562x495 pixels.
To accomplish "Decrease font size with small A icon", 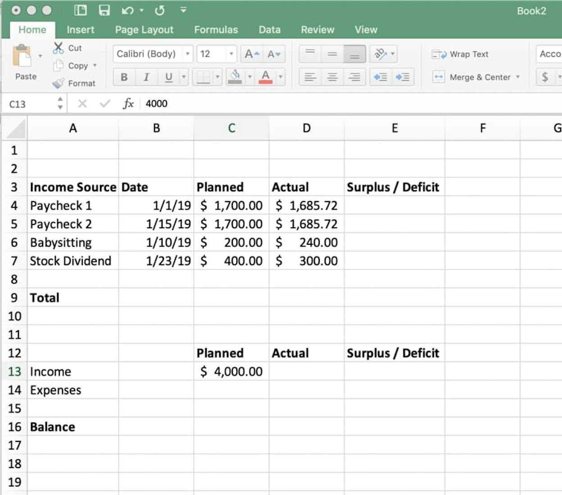I will click(x=274, y=54).
